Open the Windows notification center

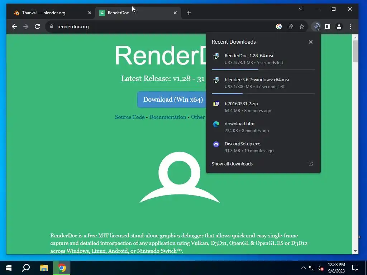click(x=355, y=268)
